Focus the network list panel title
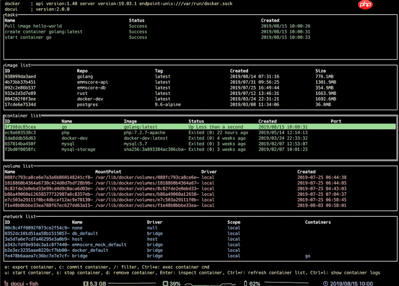 pyautogui.click(x=20, y=216)
